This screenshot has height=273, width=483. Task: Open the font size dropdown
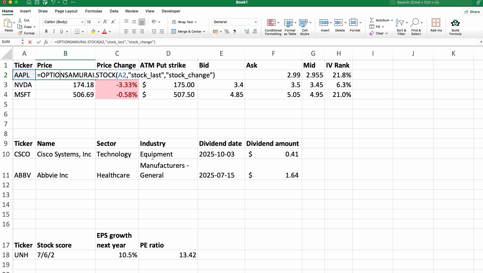pyautogui.click(x=93, y=22)
